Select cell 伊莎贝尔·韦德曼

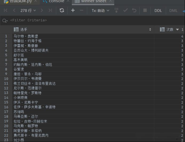click(83, 79)
